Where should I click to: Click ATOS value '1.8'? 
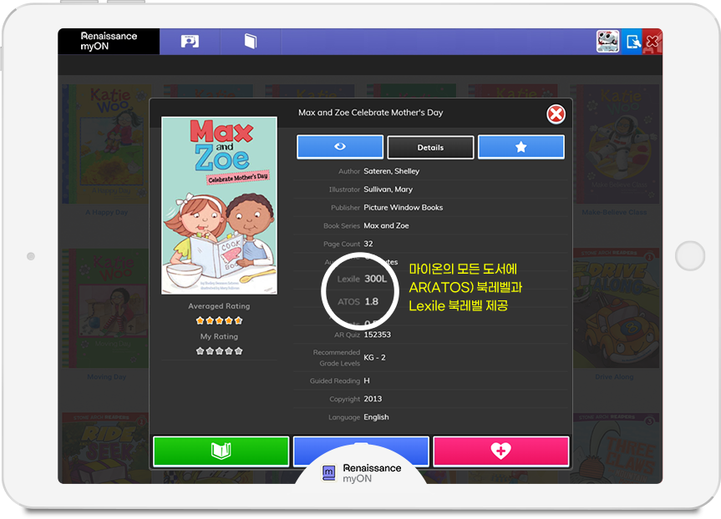click(372, 302)
